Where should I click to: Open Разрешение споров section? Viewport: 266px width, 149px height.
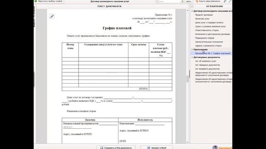(x=204, y=38)
